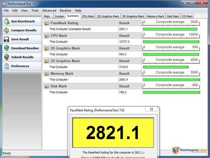Open the 2D Graphics Mark tab

(108, 16)
